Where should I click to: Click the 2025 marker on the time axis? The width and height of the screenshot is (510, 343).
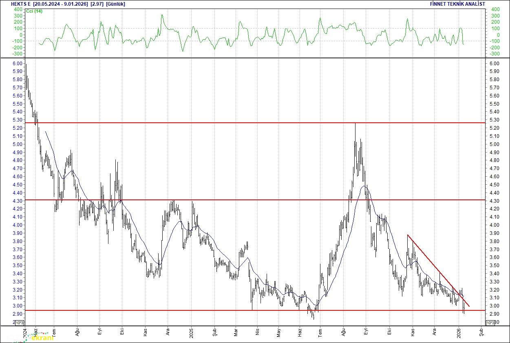click(x=191, y=331)
